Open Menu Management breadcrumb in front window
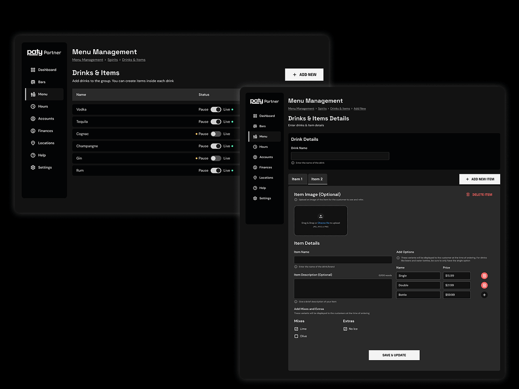The height and width of the screenshot is (389, 519). click(301, 108)
